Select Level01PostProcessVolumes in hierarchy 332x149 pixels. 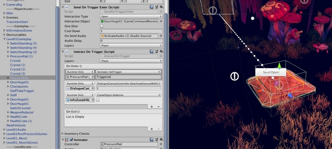point(27,134)
